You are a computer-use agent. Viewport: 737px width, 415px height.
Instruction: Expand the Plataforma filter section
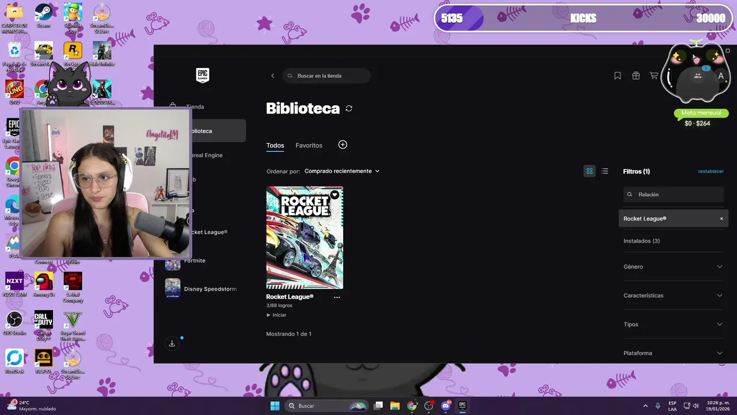tap(673, 353)
